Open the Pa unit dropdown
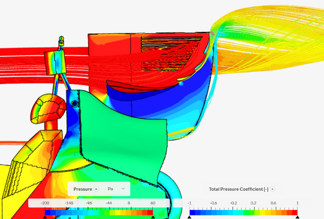Screen dimensions: 324x219 coord(116,189)
